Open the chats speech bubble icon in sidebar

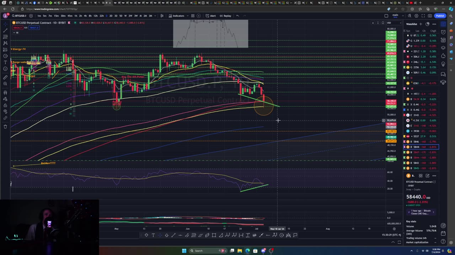click(443, 74)
